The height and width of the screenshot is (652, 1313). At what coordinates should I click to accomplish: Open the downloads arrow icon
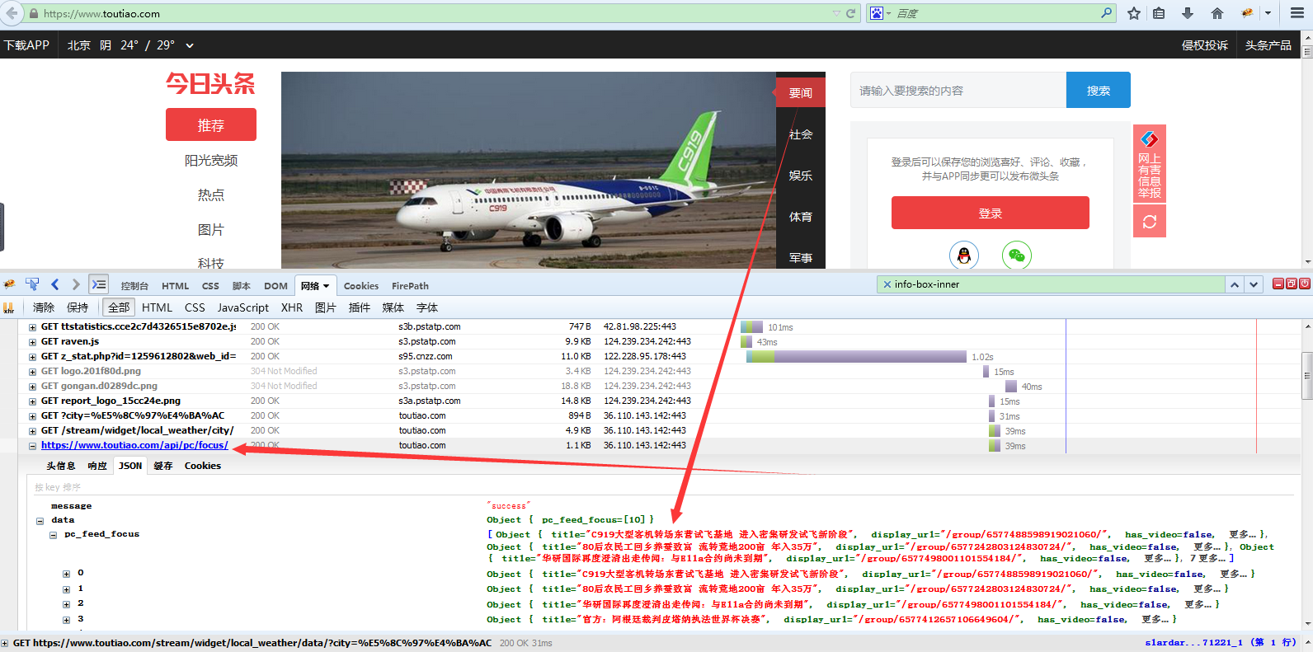1188,13
